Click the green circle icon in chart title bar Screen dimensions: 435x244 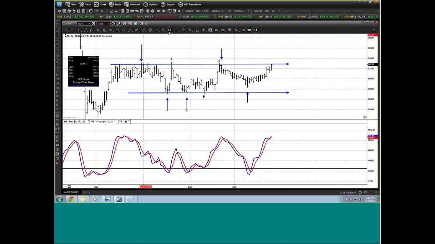[135, 24]
